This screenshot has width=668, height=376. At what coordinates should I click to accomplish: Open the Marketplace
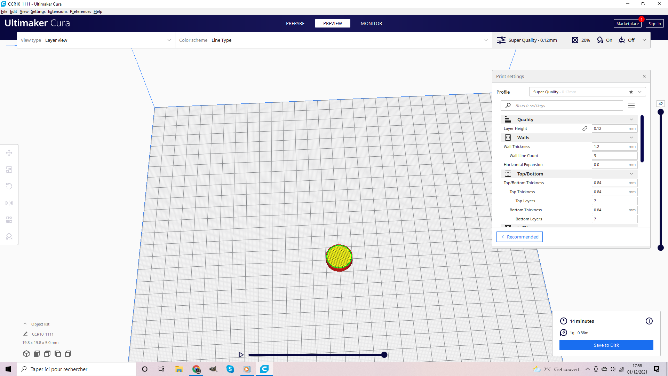click(x=627, y=24)
